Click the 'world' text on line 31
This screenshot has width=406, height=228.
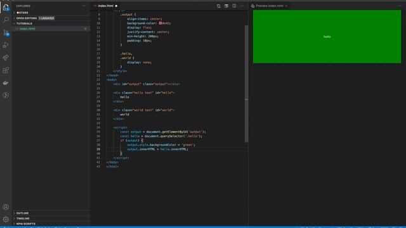[124, 114]
